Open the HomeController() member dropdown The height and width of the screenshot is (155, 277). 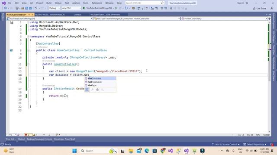(224, 19)
